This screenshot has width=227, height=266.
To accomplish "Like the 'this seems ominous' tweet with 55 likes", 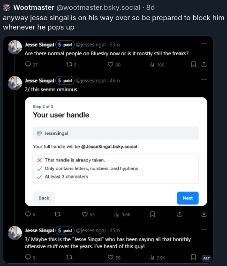I will point(84,214).
